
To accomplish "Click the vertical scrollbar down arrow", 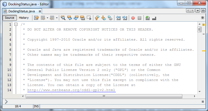I will pos(200,91).
